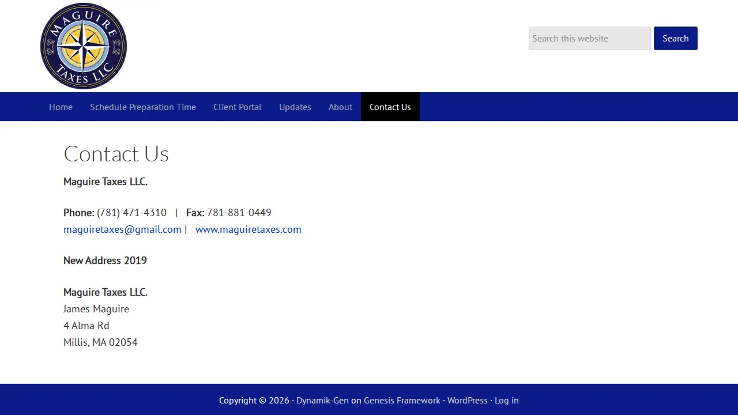738x415 pixels.
Task: Go to Schedule Preparation Time page
Action: click(x=143, y=107)
